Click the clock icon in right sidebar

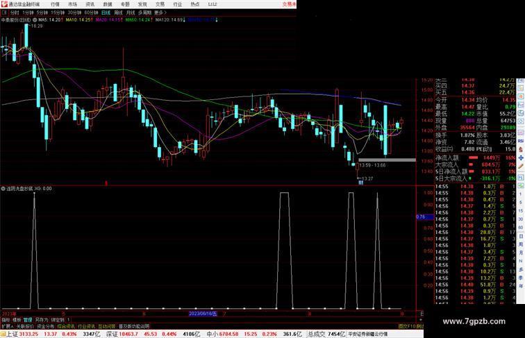(x=521, y=113)
